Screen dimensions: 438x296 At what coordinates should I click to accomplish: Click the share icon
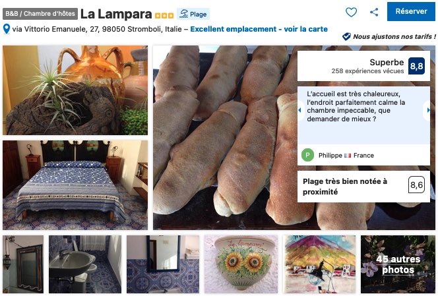tap(374, 12)
